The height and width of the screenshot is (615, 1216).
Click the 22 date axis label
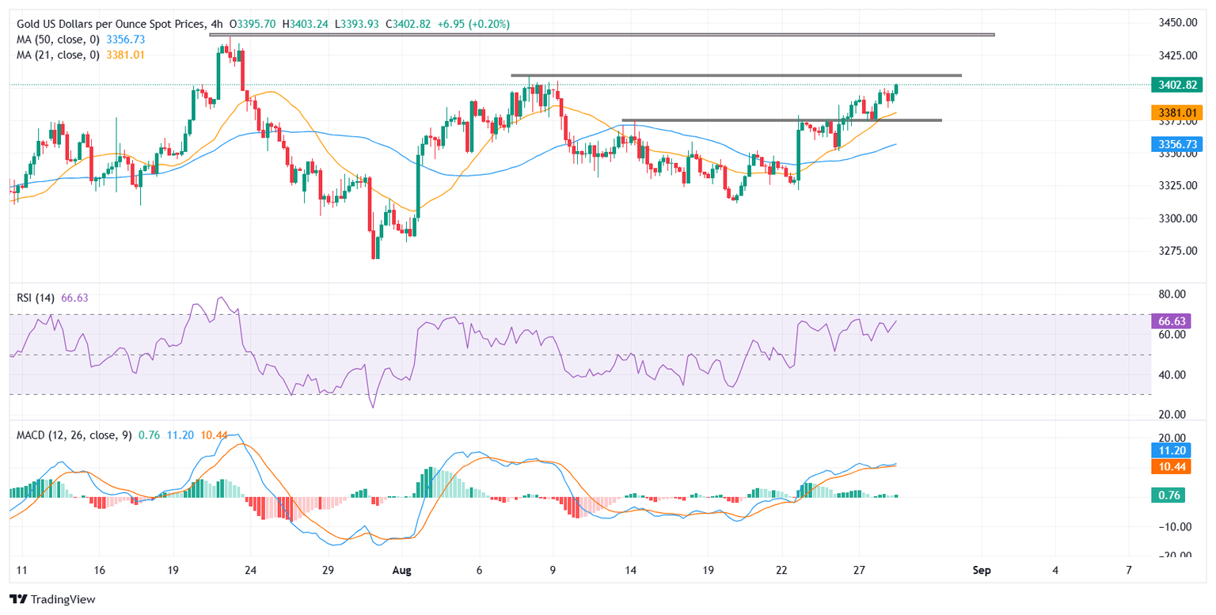781,570
